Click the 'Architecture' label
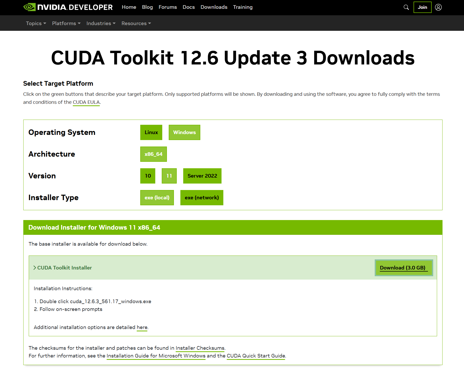Image resolution: width=464 pixels, height=372 pixels. 52,154
